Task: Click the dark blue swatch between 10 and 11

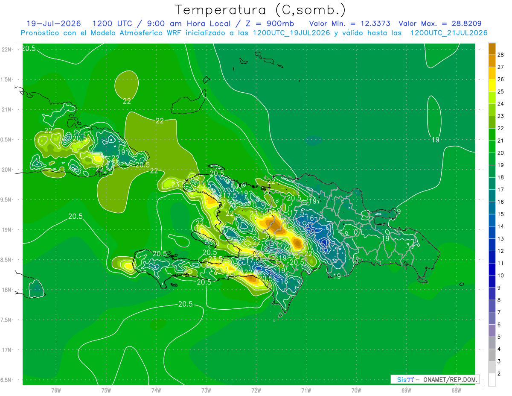Action: coord(492,270)
